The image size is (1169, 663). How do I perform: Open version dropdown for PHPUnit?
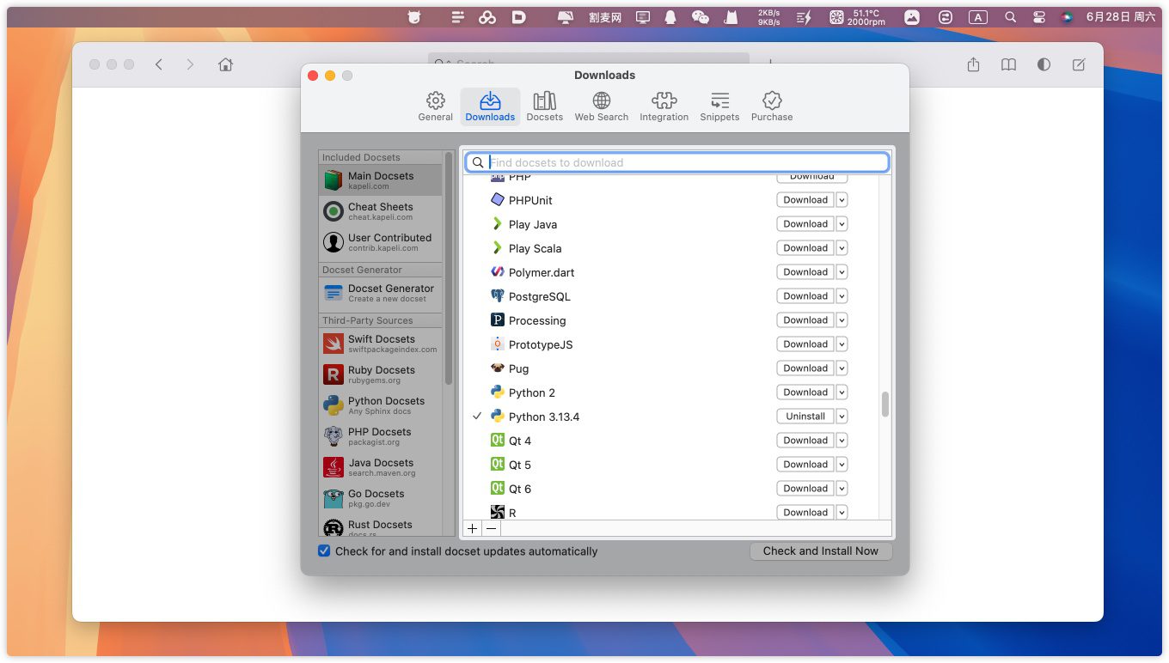[842, 199]
